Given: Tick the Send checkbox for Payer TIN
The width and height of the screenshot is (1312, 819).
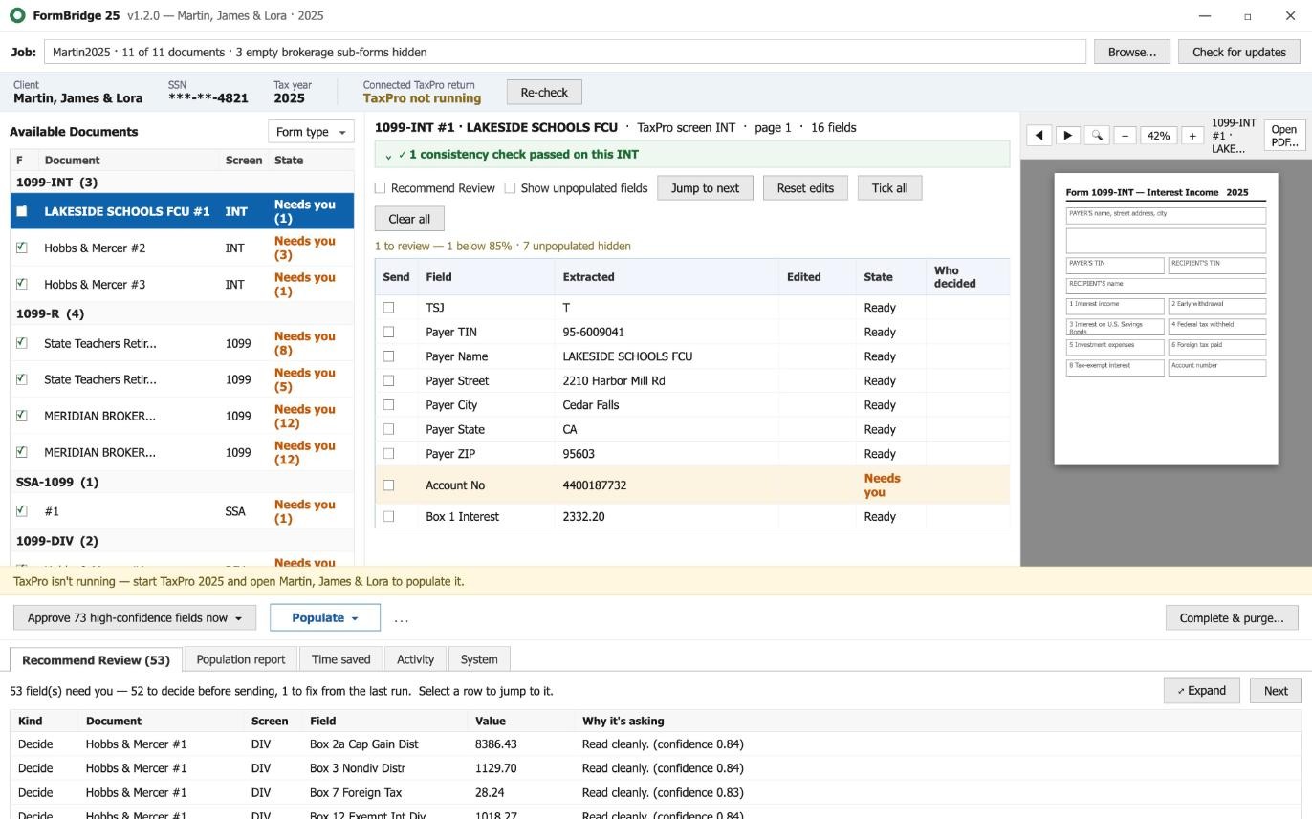Looking at the screenshot, I should tap(388, 332).
